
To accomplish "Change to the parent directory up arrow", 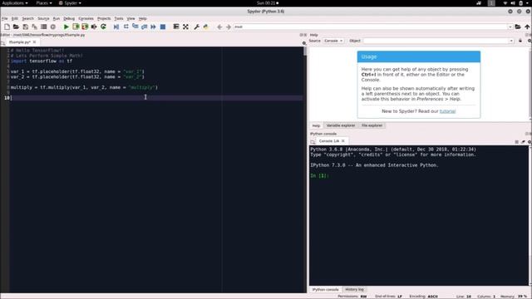I will (x=527, y=27).
